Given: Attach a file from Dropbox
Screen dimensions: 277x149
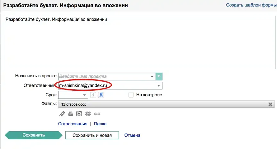Looking at the screenshot, I should [88, 114].
